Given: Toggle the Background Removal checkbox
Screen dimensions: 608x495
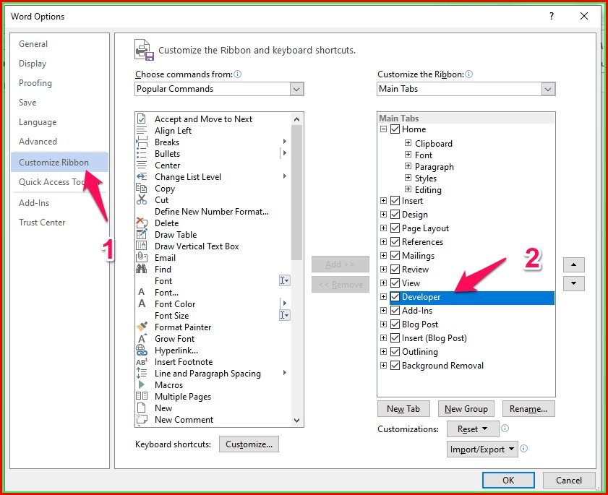Looking at the screenshot, I should pos(395,365).
